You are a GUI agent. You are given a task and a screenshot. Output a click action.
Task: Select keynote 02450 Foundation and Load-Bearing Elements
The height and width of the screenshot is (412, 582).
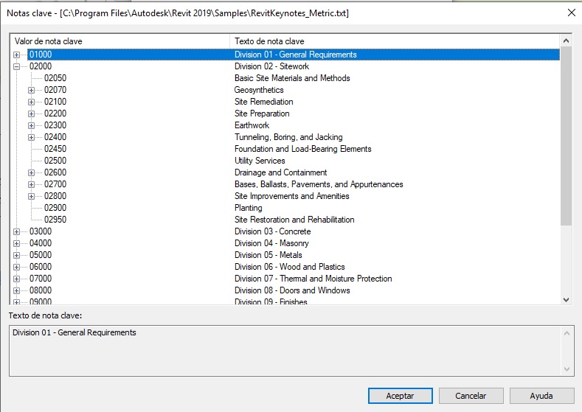click(55, 149)
